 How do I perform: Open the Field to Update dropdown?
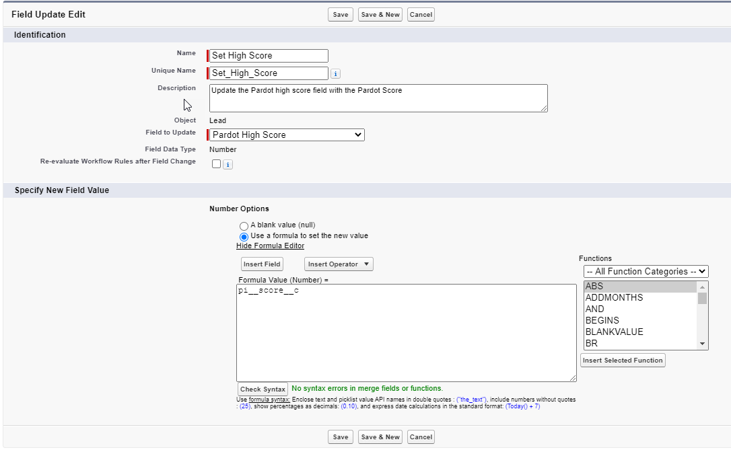(x=287, y=135)
